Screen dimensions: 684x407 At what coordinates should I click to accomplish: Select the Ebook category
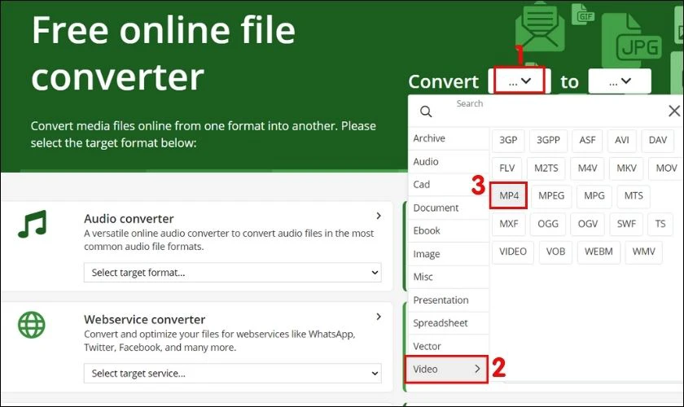(x=449, y=230)
